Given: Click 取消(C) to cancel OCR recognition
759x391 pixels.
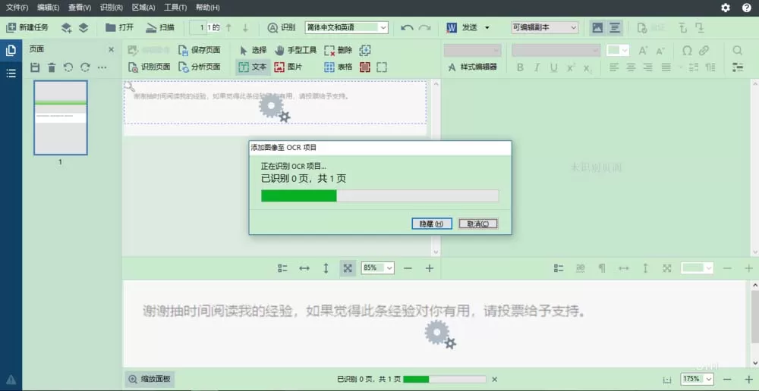Looking at the screenshot, I should point(477,224).
